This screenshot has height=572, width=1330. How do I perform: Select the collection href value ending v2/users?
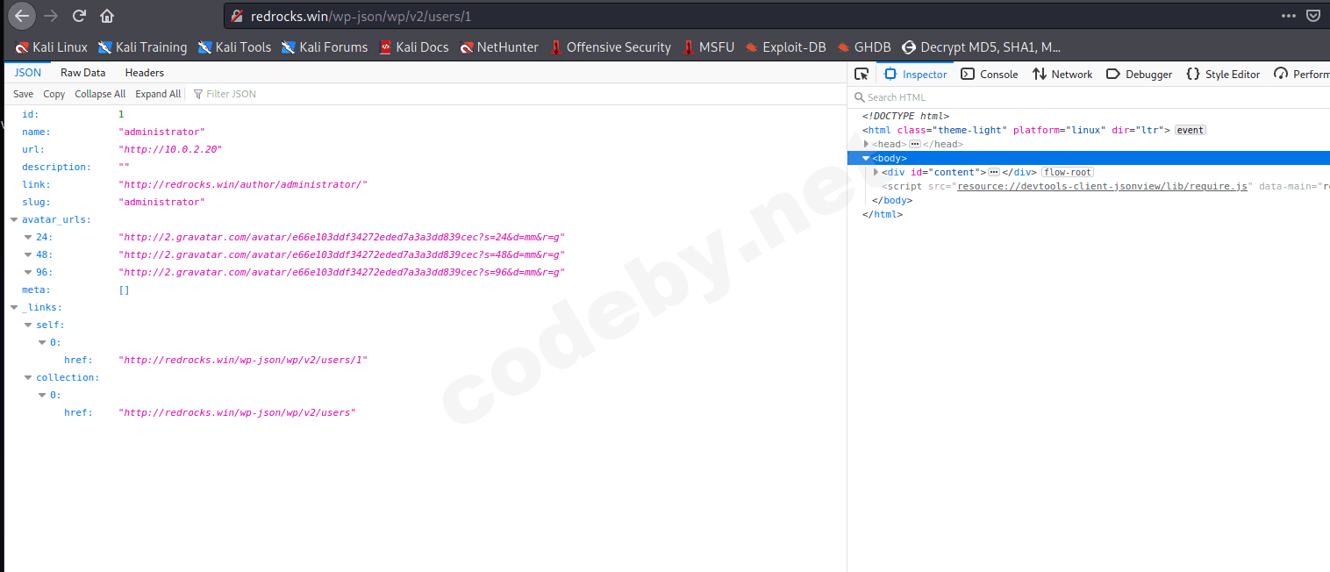click(x=237, y=412)
